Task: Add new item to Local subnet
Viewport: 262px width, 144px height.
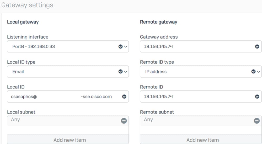Action: [x=68, y=140]
